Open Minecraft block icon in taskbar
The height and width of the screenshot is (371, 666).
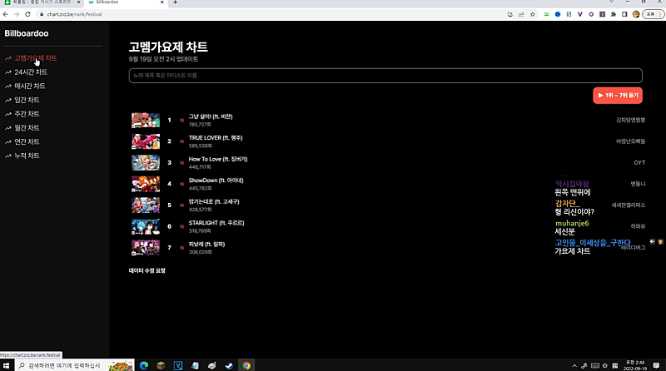tap(161, 365)
